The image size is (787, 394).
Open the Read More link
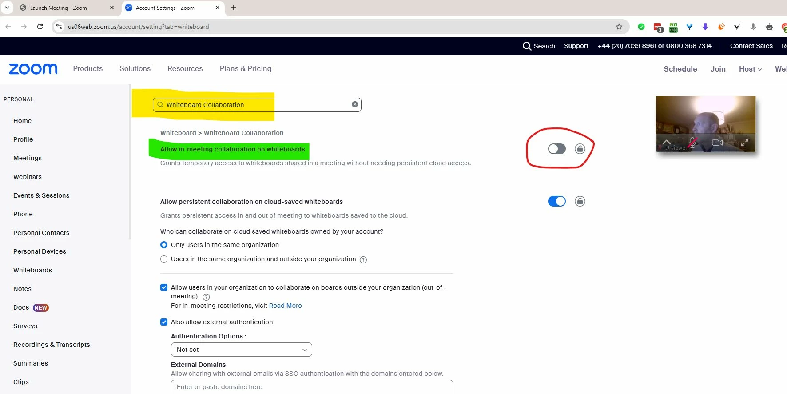285,306
